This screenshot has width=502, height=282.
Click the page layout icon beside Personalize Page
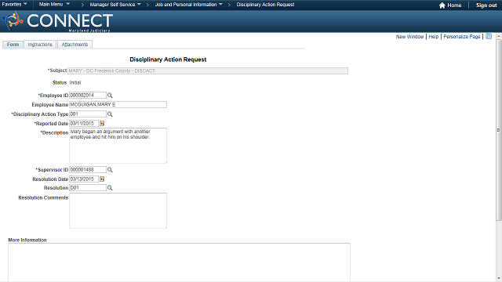(489, 37)
